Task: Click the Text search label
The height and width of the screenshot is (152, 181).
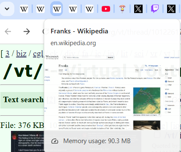Action: pyautogui.click(x=23, y=100)
